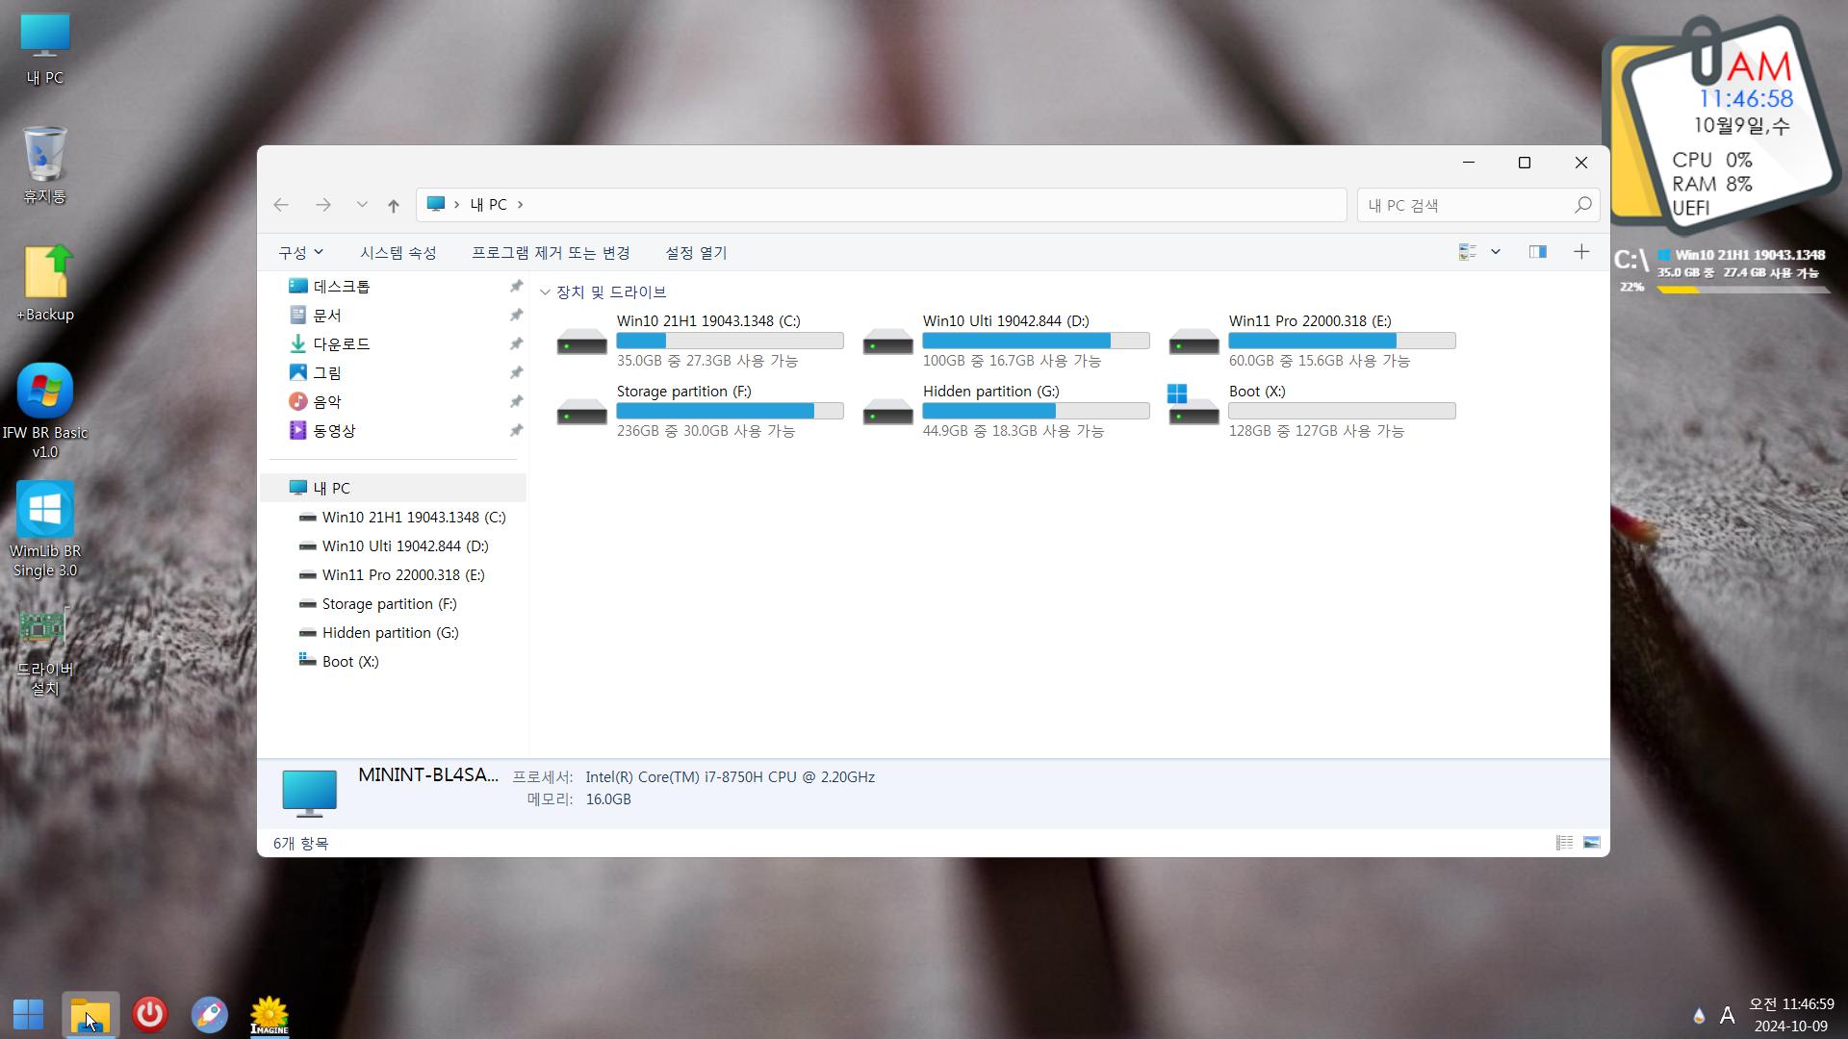This screenshot has width=1848, height=1039.
Task: Open the 드라이버 설치 desktop icon
Action: [x=45, y=651]
